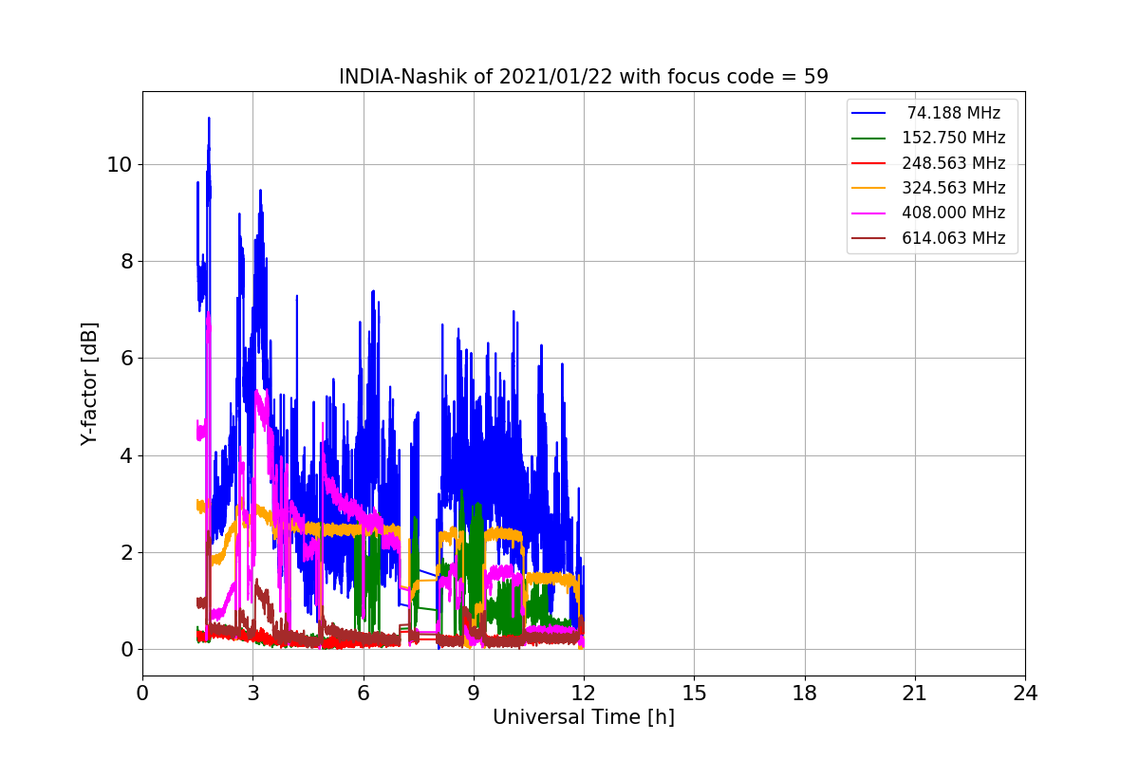This screenshot has height=759, width=1139.
Task: Click the y-axis tick label 8
Action: (127, 261)
